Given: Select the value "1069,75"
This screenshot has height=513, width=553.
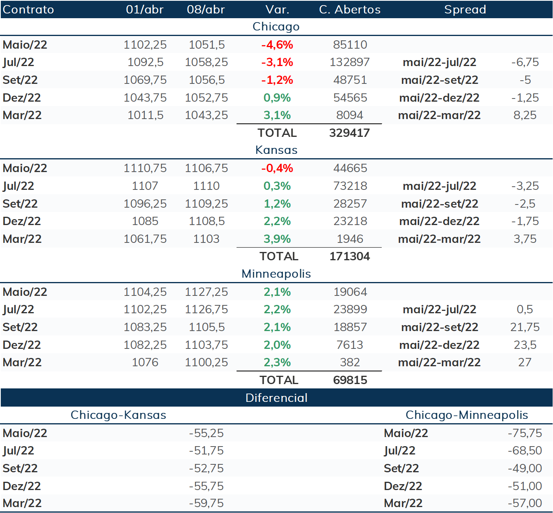Looking at the screenshot, I should (145, 80).
